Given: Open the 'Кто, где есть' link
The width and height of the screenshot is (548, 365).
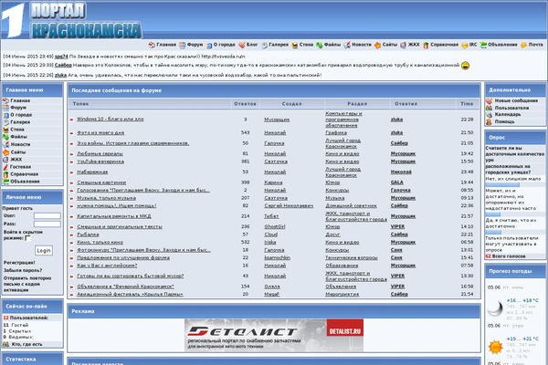Looking at the screenshot, I should click(26, 344).
